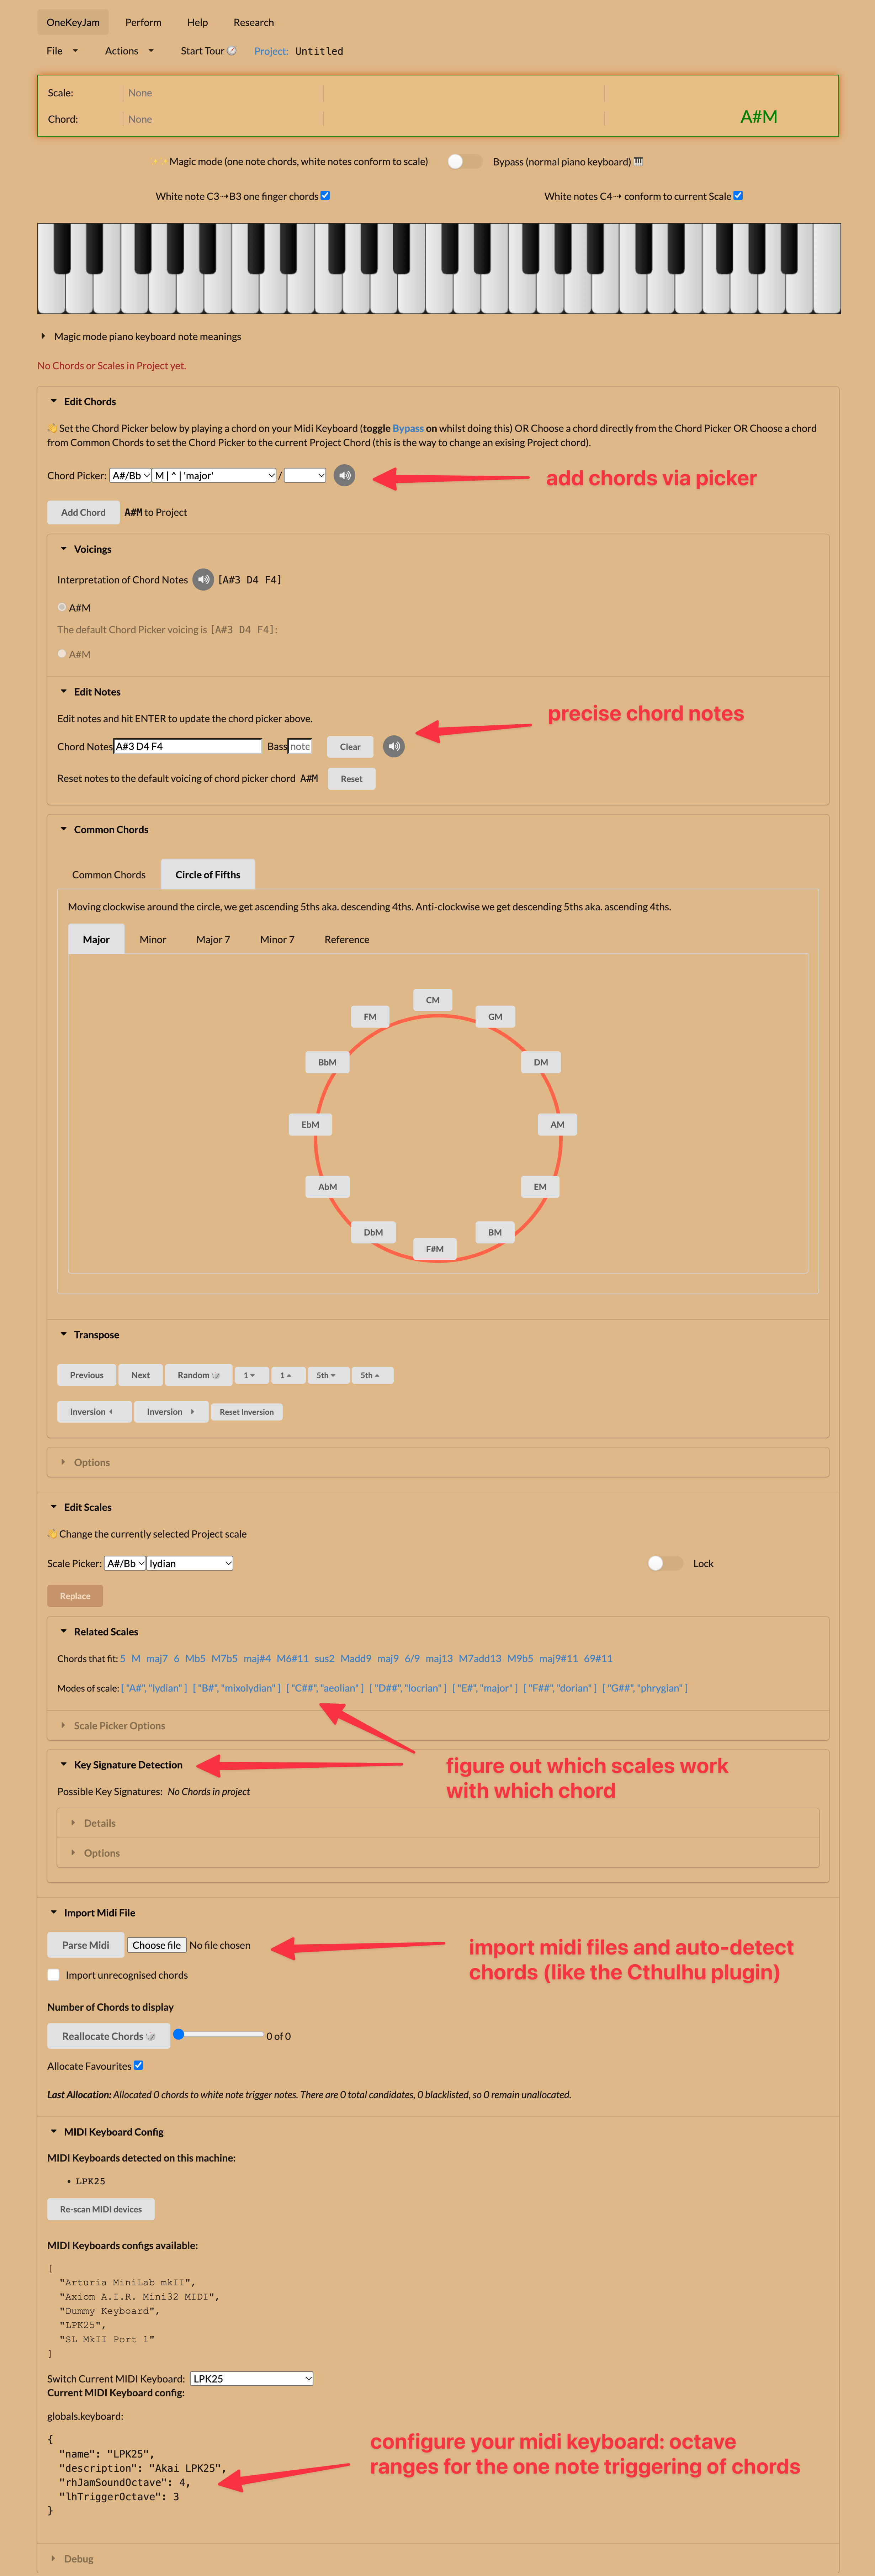Screen dimensions: 875x2576
Task: Play Interpretation of Chord Notes speaker icon
Action: (203, 579)
